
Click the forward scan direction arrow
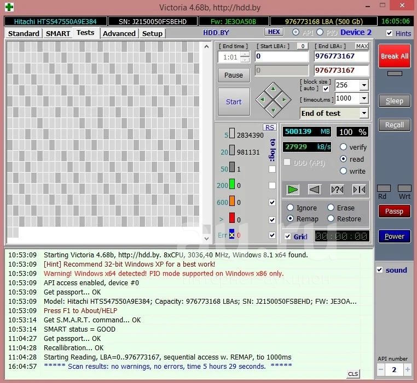click(x=293, y=189)
